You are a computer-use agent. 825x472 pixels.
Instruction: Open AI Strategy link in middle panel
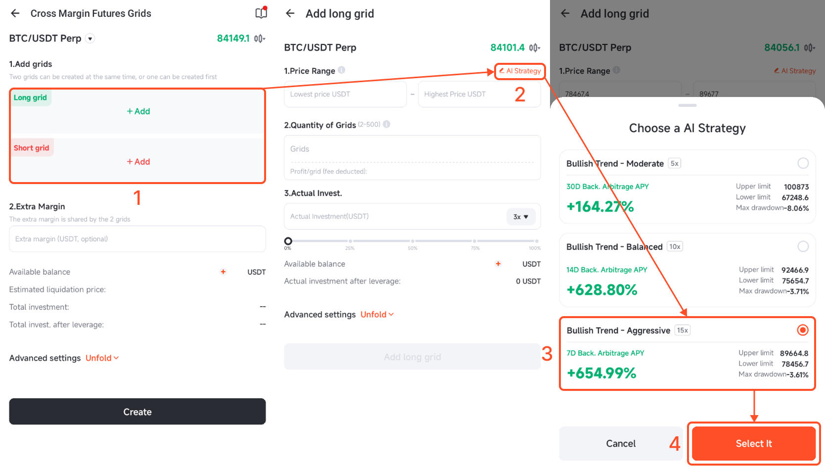[x=520, y=71]
